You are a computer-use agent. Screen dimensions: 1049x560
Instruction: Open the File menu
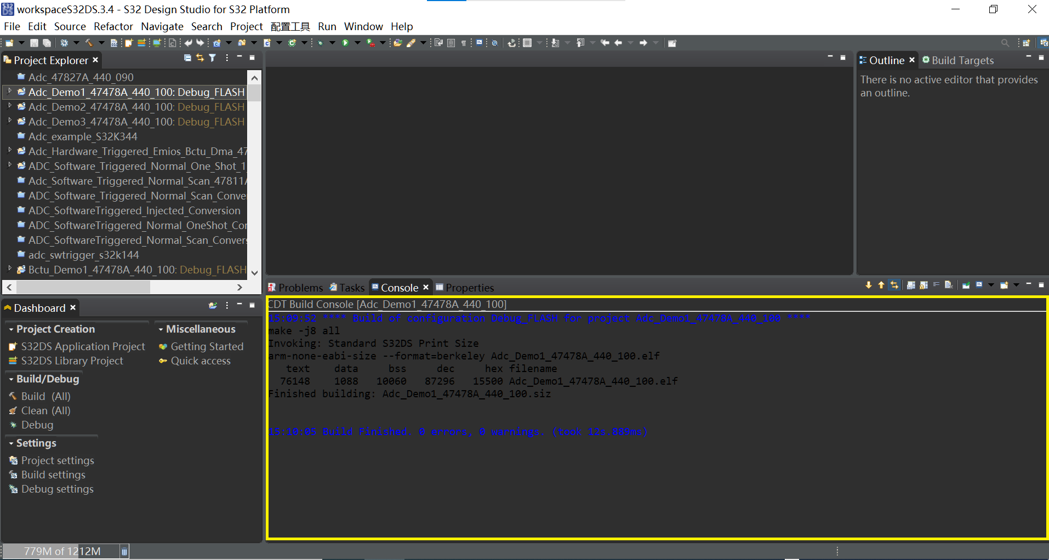point(12,26)
